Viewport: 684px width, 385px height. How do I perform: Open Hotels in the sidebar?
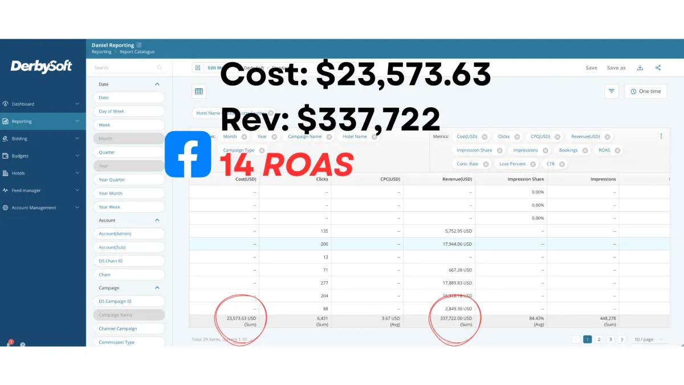(43, 173)
